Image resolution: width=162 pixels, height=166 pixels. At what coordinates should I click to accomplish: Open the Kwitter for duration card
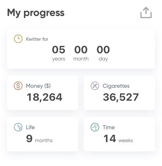pos(81,49)
